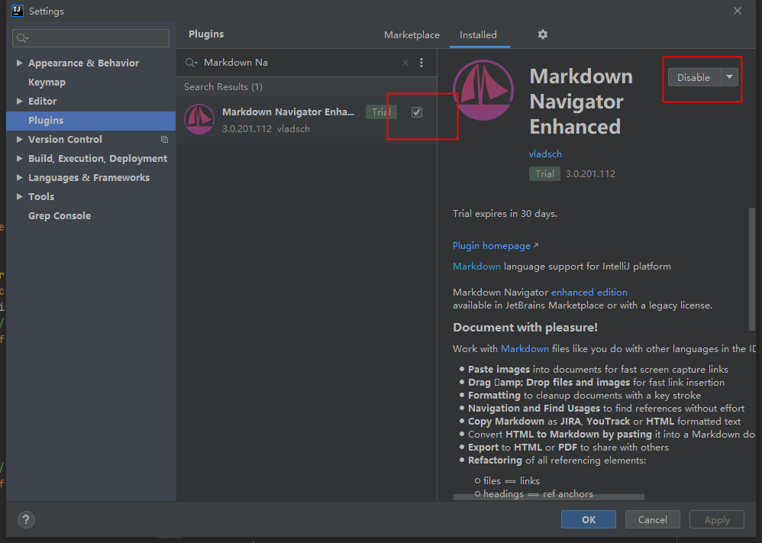
Task: Select Keymap in settings tree
Action: tap(91, 82)
